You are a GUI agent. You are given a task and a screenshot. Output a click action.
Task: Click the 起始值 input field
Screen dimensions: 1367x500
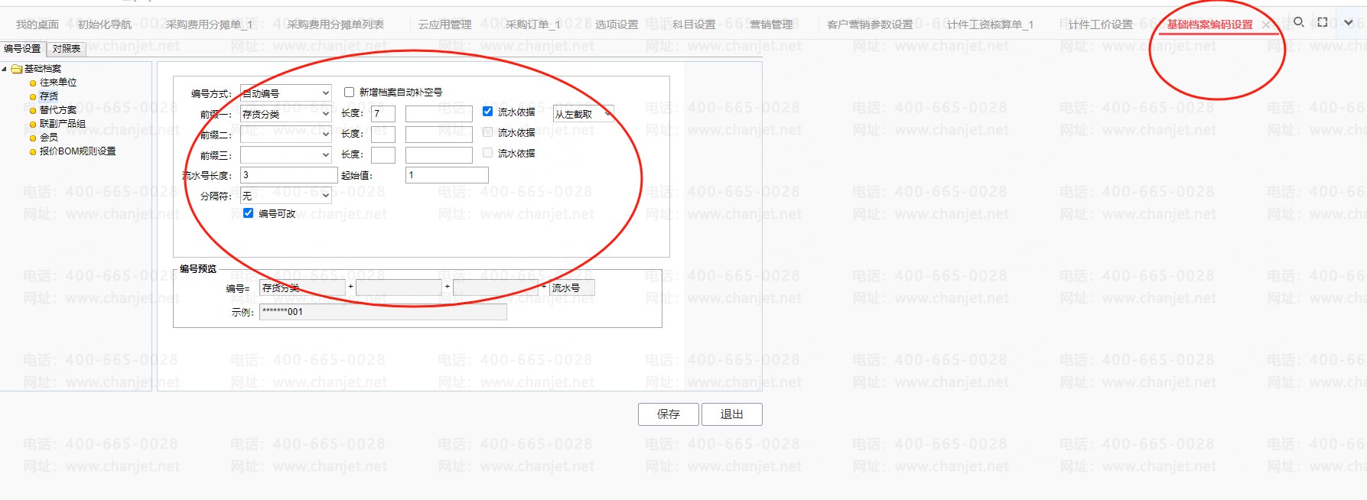[x=447, y=175]
